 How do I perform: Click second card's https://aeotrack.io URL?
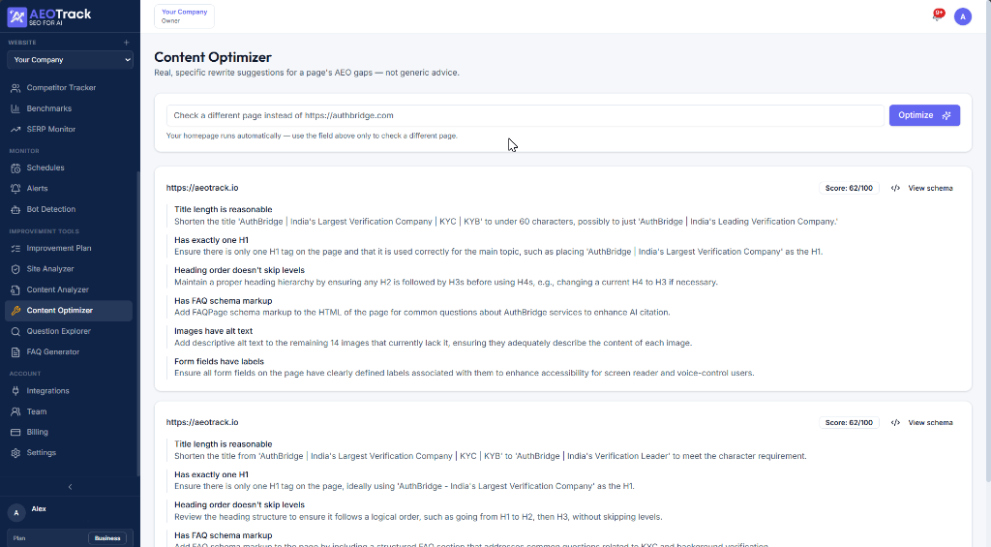pos(202,422)
